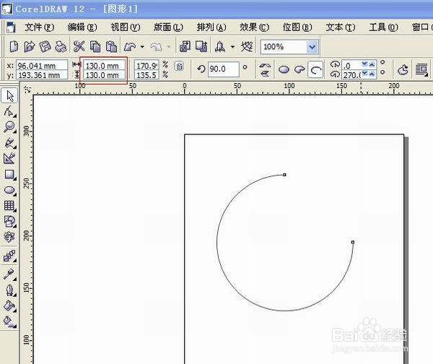Click the object width field 130.0 mm

(x=104, y=66)
